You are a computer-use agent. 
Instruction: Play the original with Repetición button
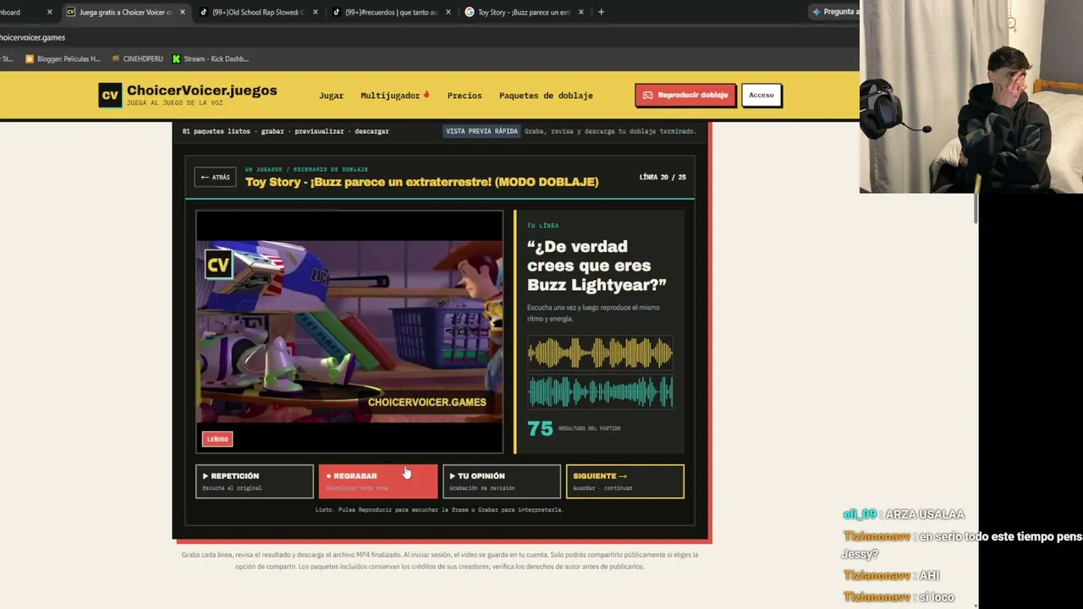[x=255, y=481]
